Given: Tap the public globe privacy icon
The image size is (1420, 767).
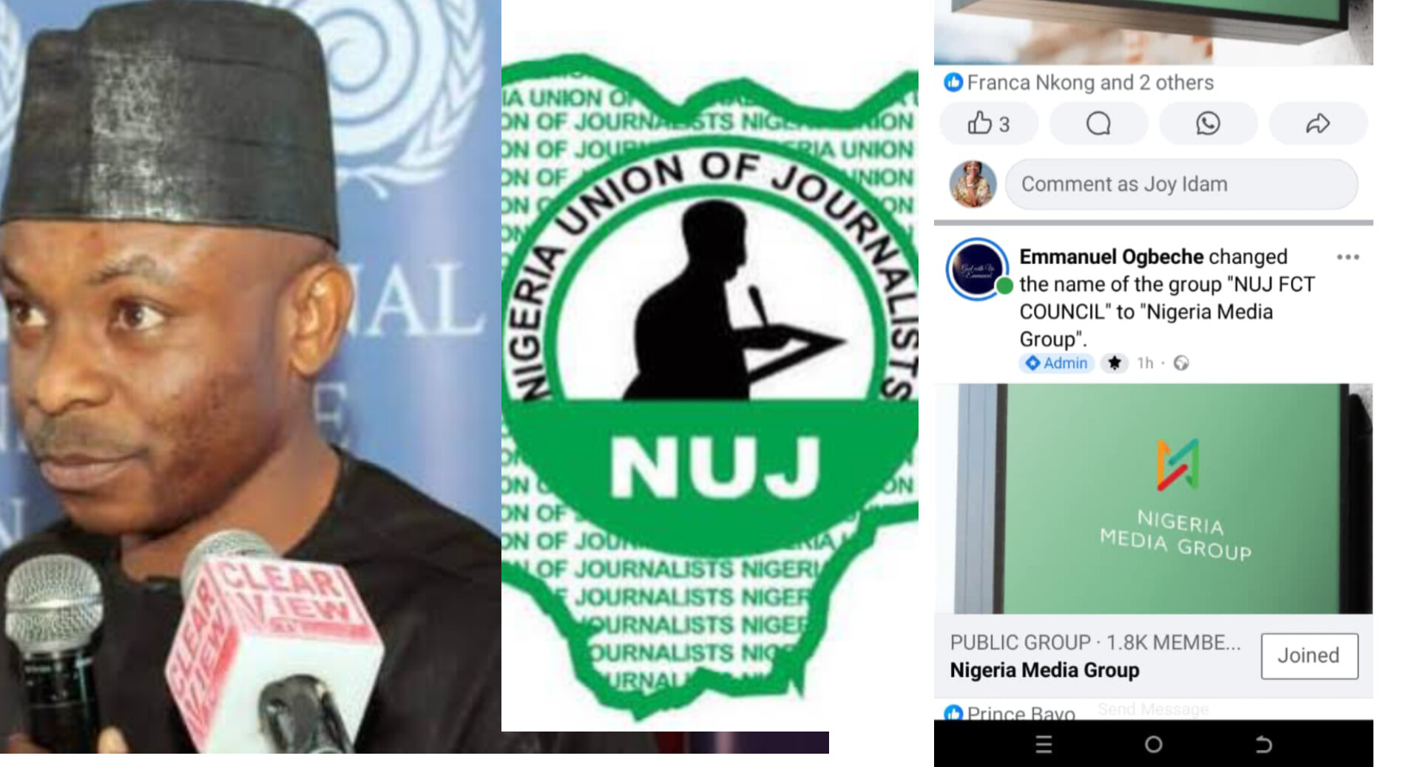Looking at the screenshot, I should point(1181,363).
